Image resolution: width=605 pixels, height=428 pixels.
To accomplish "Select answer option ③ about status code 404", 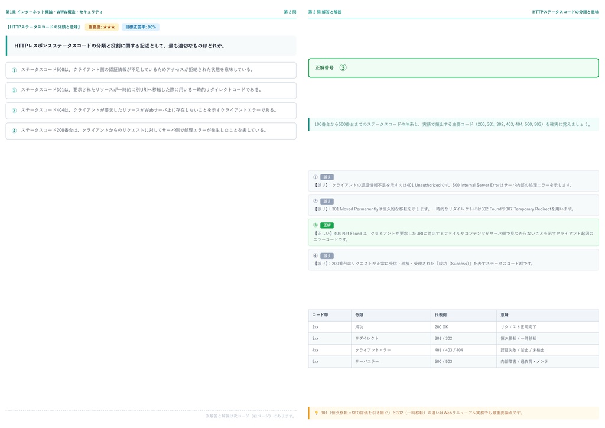I will click(x=151, y=111).
